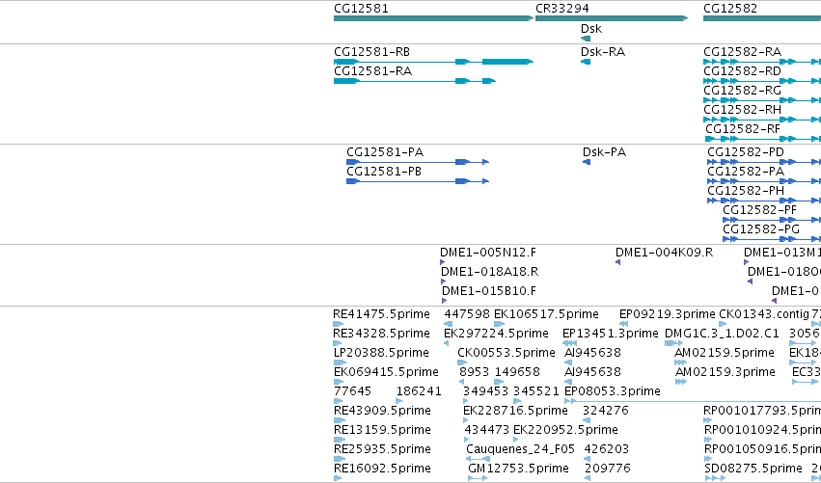The height and width of the screenshot is (483, 821).
Task: Open feature 434473
Action: [486, 430]
